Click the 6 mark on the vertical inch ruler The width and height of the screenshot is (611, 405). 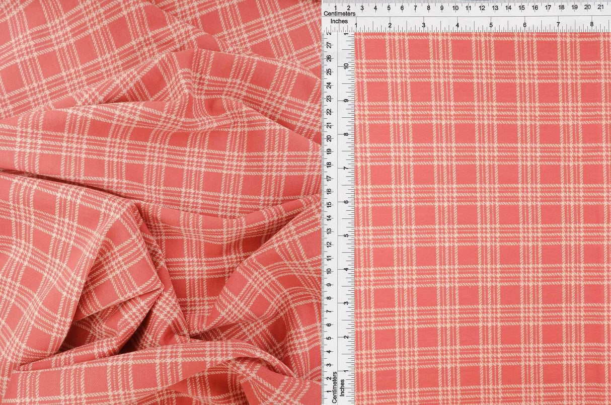click(346, 202)
